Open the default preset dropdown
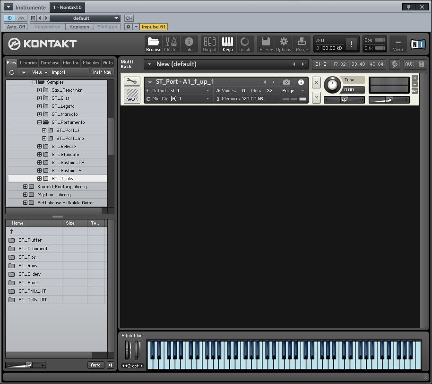This screenshot has height=384, width=432. point(85,18)
